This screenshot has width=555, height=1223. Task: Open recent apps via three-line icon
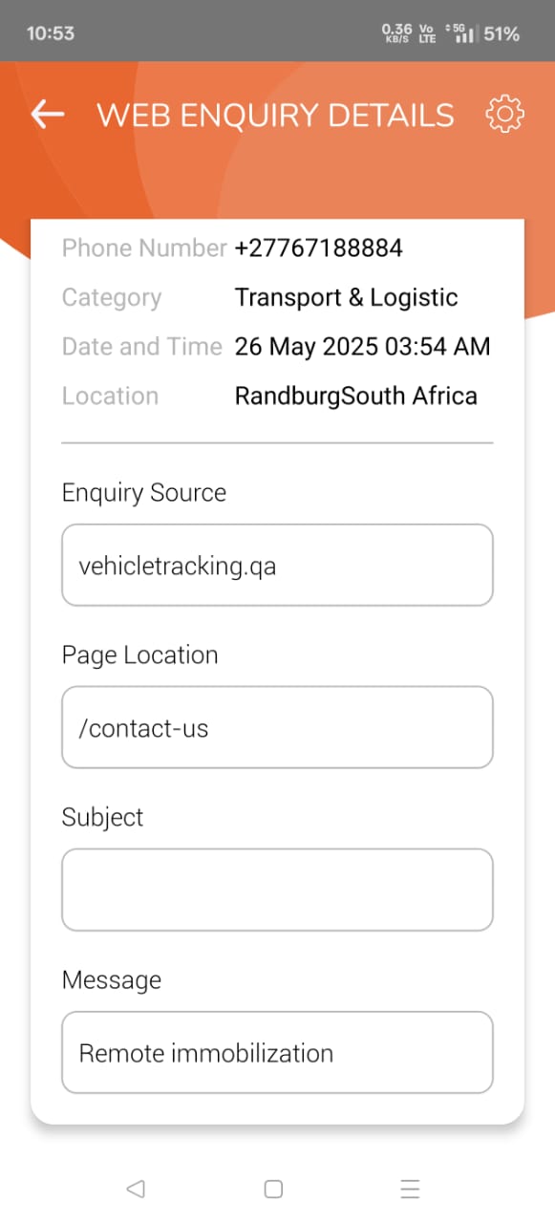pyautogui.click(x=411, y=1189)
